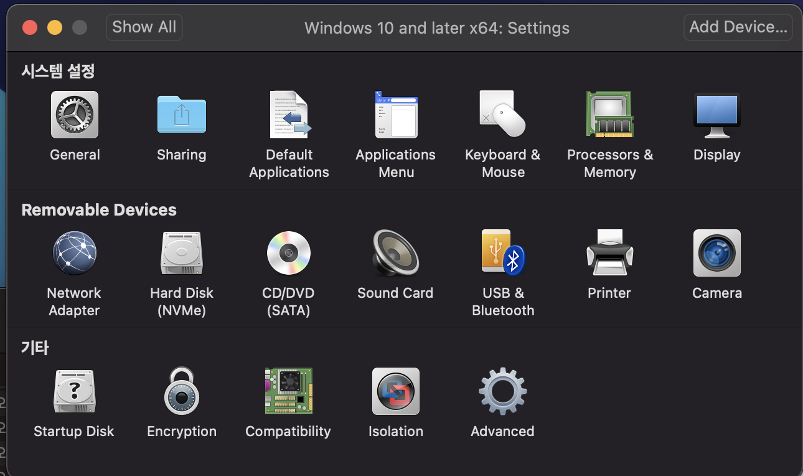Click the "기타" section heading
Viewport: 803px width, 476px height.
pyautogui.click(x=35, y=348)
